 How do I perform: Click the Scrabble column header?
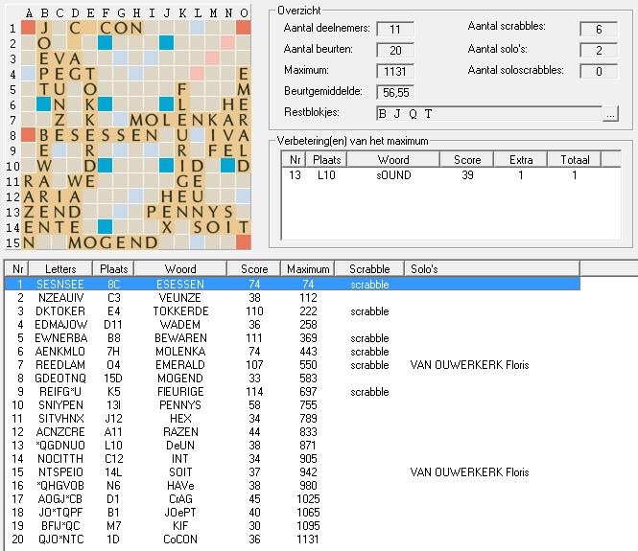tap(369, 269)
